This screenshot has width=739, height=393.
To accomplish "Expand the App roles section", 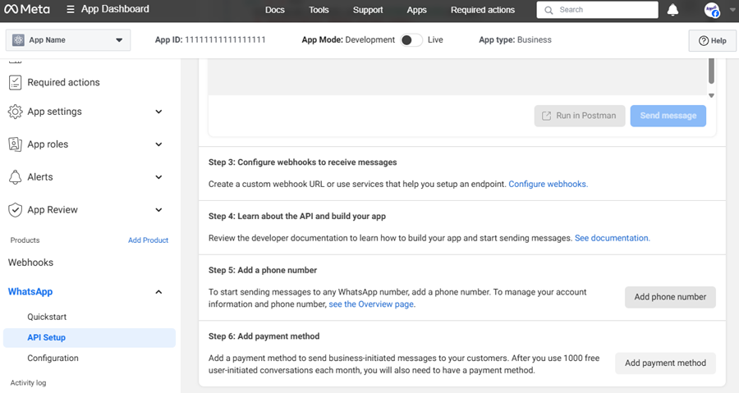I will pyautogui.click(x=158, y=144).
